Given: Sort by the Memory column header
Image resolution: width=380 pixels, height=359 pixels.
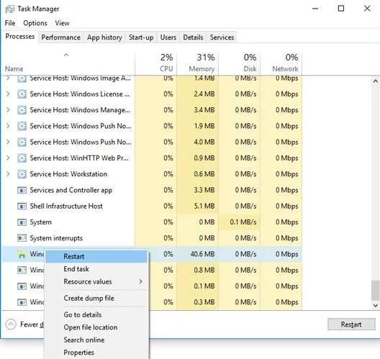Looking at the screenshot, I should click(x=197, y=63).
